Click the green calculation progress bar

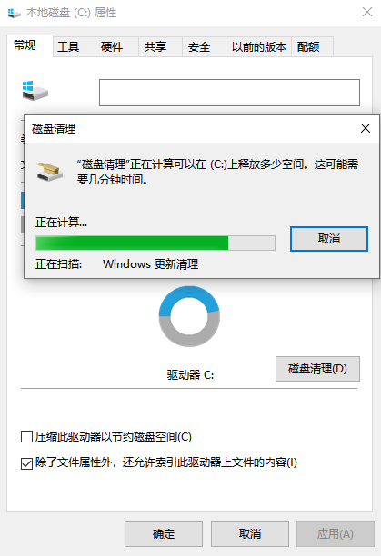tap(155, 243)
